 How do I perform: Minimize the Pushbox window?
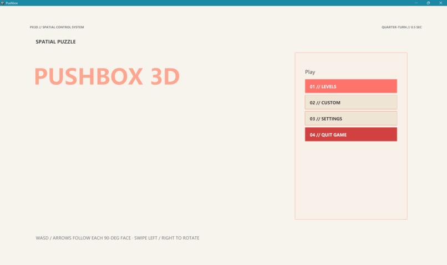pos(416,3)
